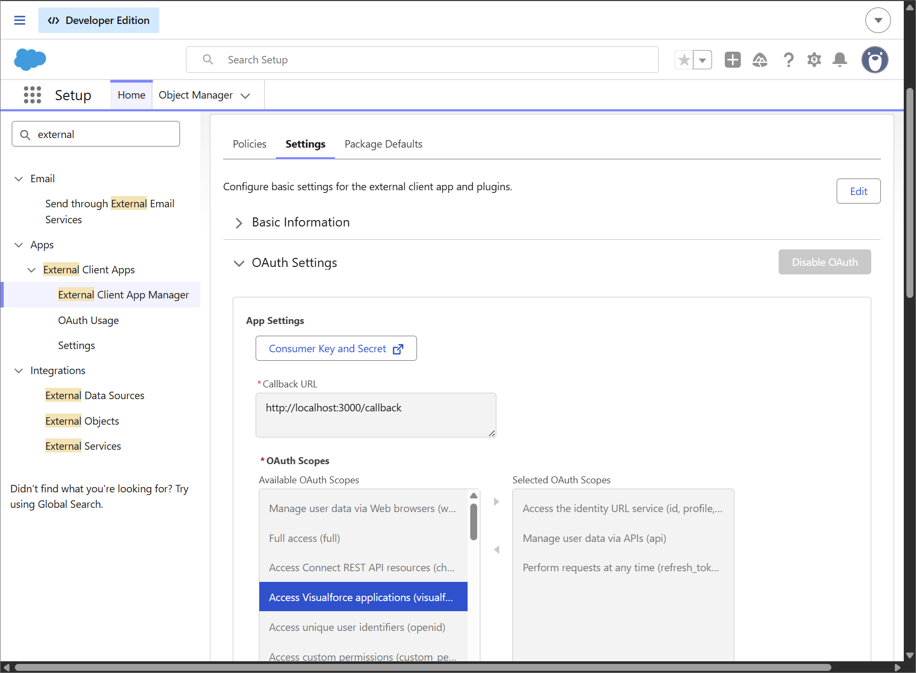
Task: Select 'Access the identity URL service' scope
Action: (623, 508)
